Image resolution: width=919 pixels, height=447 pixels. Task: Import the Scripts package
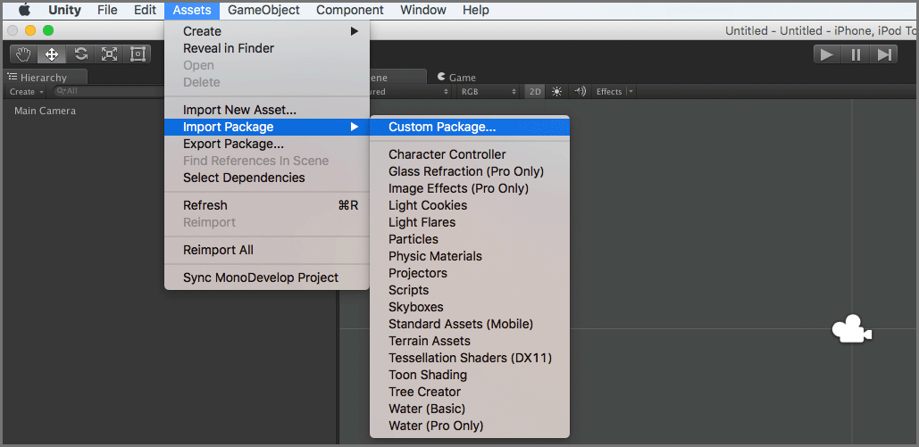[x=470, y=290]
